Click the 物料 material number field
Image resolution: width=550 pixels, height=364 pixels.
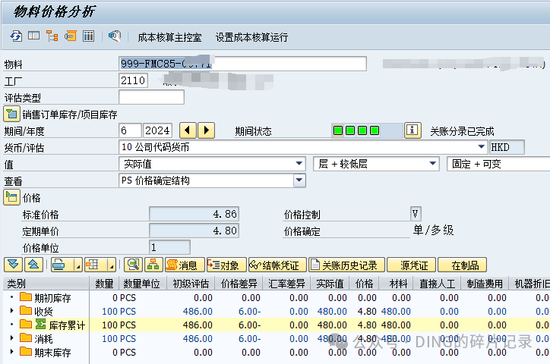(243, 64)
